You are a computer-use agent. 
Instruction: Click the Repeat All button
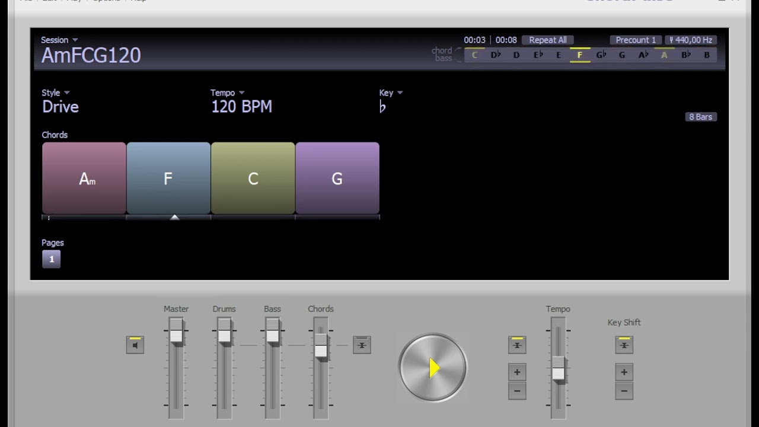tap(548, 40)
